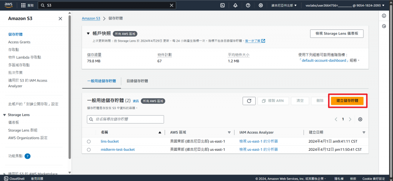Open the CloudShell icon in top bar
This screenshot has width=393, height=181.
[222, 5]
